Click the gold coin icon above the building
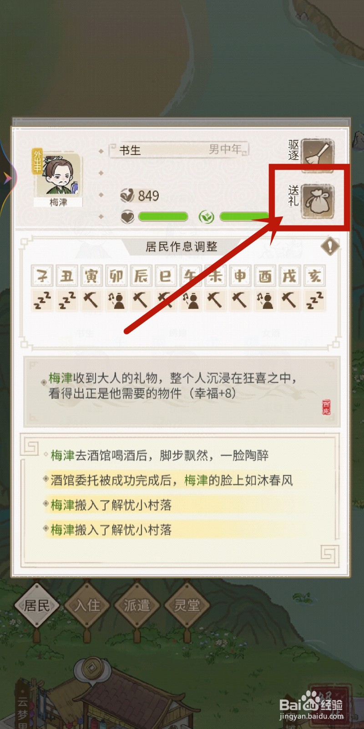This screenshot has height=729, width=364. (93, 668)
